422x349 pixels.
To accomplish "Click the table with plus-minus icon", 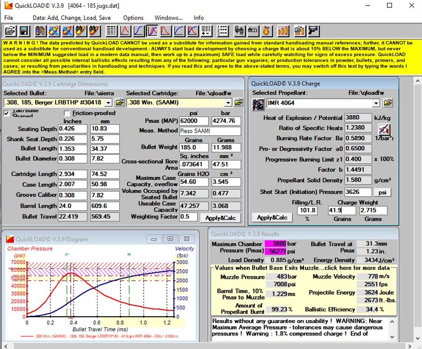I will point(206,31).
